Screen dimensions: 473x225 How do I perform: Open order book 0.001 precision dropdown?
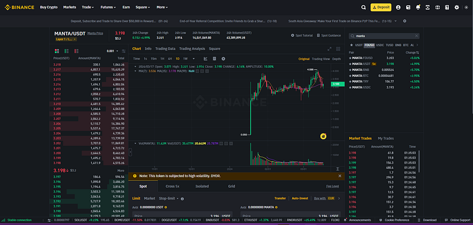112,51
